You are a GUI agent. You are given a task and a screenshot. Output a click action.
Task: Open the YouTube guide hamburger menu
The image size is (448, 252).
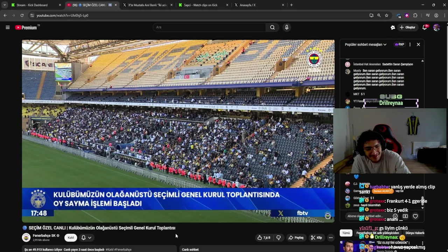[7, 27]
